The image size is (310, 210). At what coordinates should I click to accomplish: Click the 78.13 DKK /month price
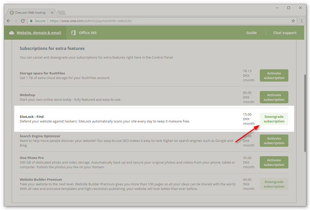249,75
